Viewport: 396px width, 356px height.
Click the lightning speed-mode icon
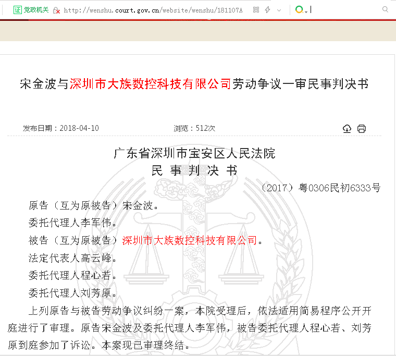click(x=267, y=10)
